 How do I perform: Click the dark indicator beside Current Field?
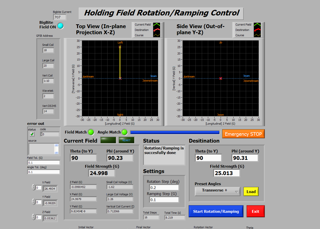click(x=108, y=140)
